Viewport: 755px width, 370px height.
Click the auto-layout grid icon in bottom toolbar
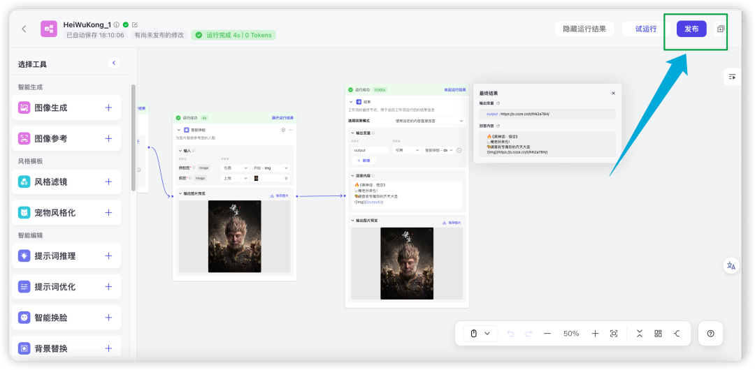coord(658,334)
